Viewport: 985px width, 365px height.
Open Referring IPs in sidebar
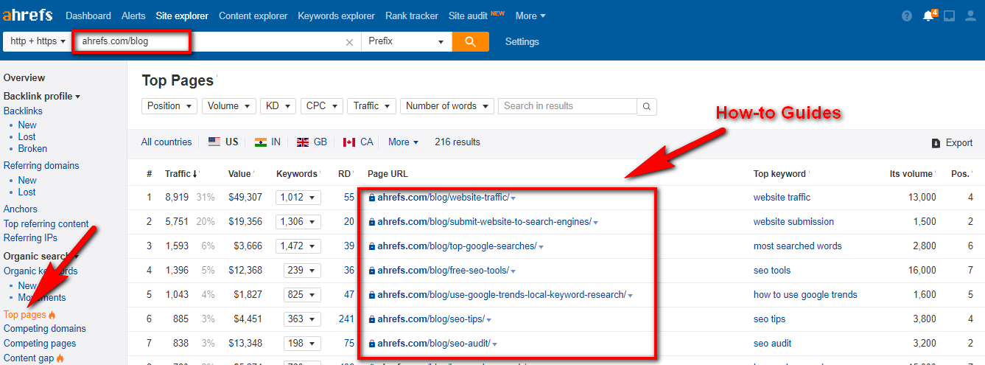pos(30,237)
